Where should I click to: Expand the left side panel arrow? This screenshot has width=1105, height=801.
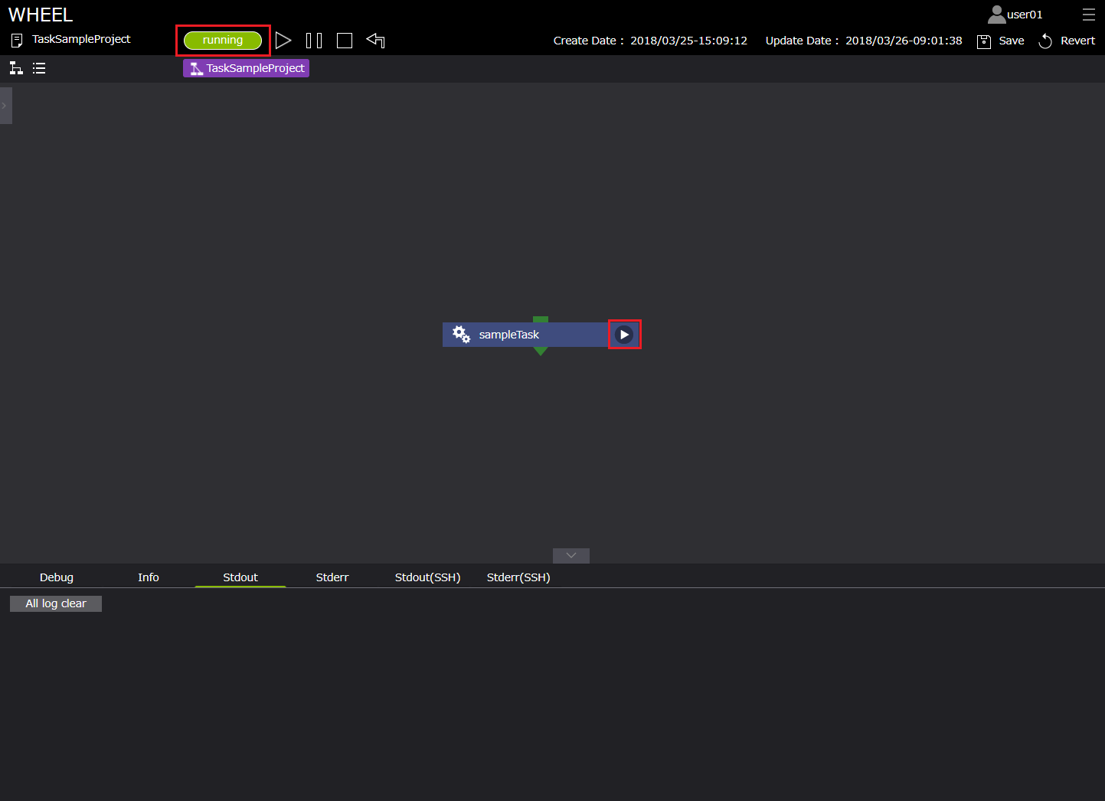pos(5,106)
